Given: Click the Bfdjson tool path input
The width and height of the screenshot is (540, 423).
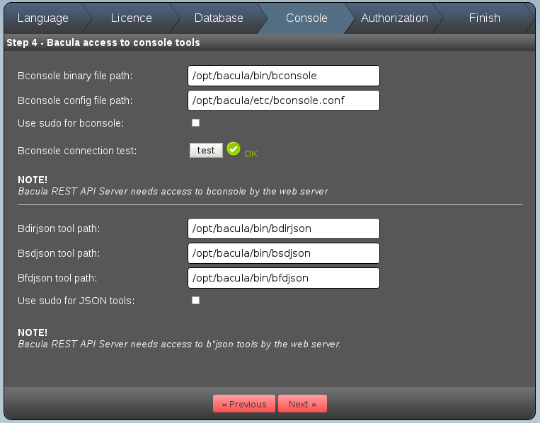Looking at the screenshot, I should pyautogui.click(x=284, y=278).
